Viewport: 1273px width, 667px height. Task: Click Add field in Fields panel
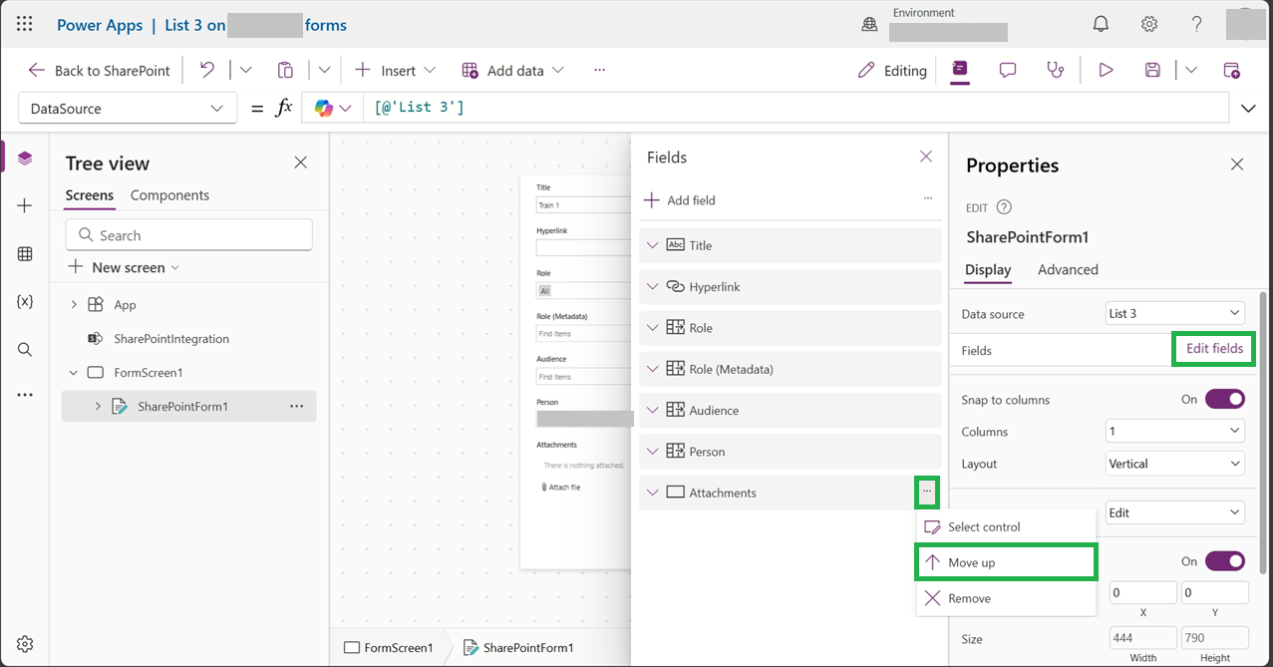pos(680,199)
